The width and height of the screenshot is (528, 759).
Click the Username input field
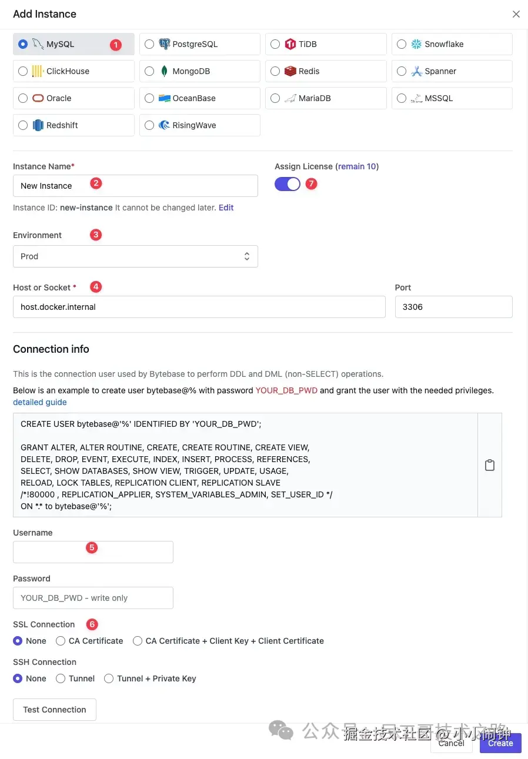tap(93, 552)
